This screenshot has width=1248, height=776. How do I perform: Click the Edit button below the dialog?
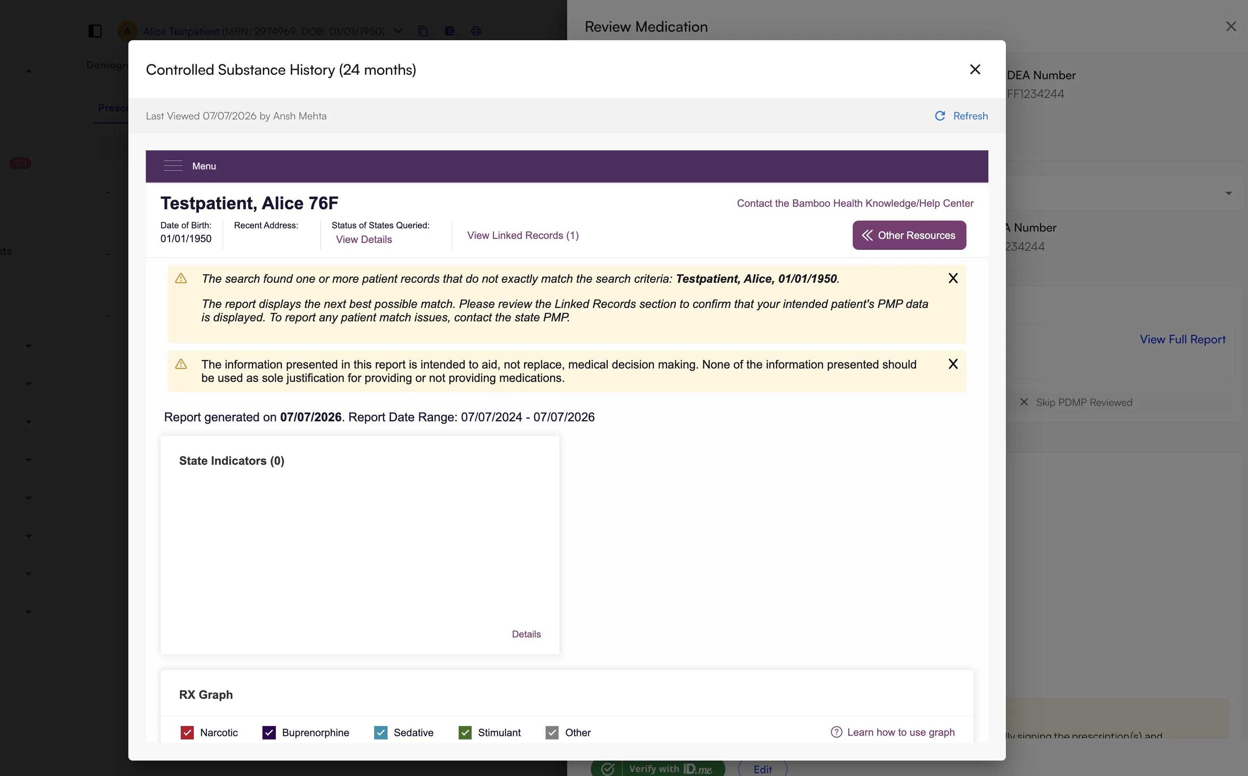pos(763,769)
